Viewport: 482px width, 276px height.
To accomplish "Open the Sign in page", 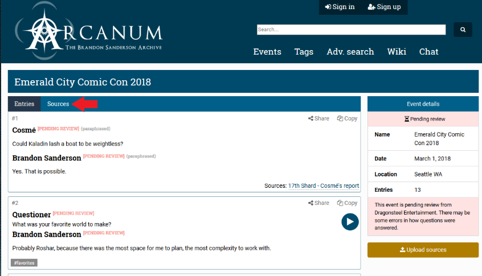I will 340,7.
